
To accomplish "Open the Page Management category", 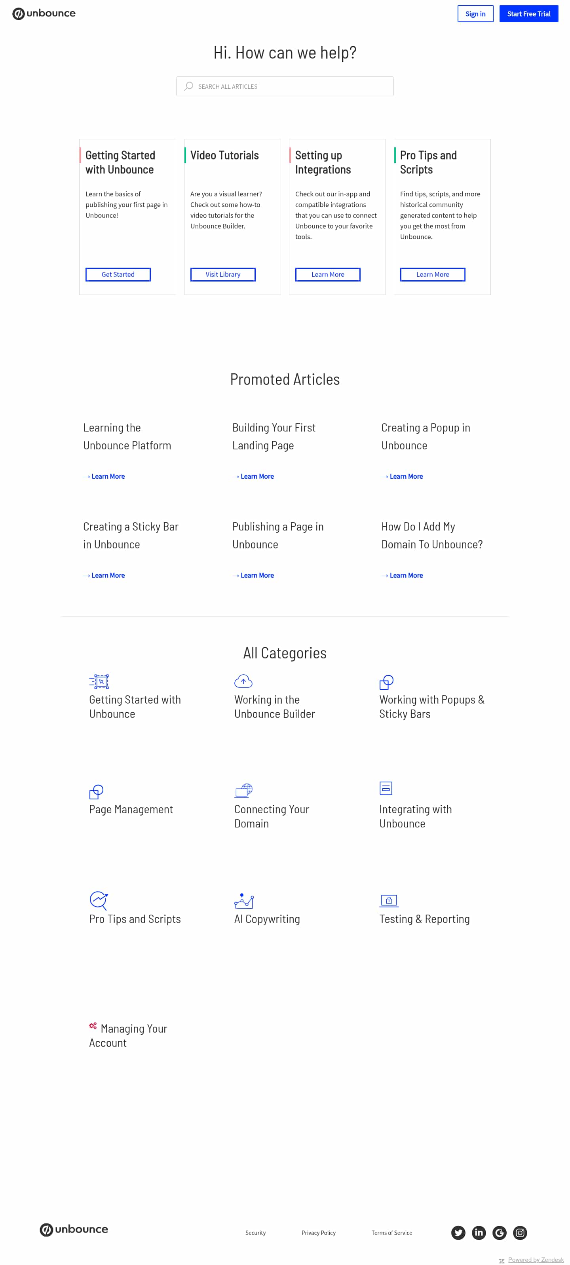I will [x=131, y=809].
